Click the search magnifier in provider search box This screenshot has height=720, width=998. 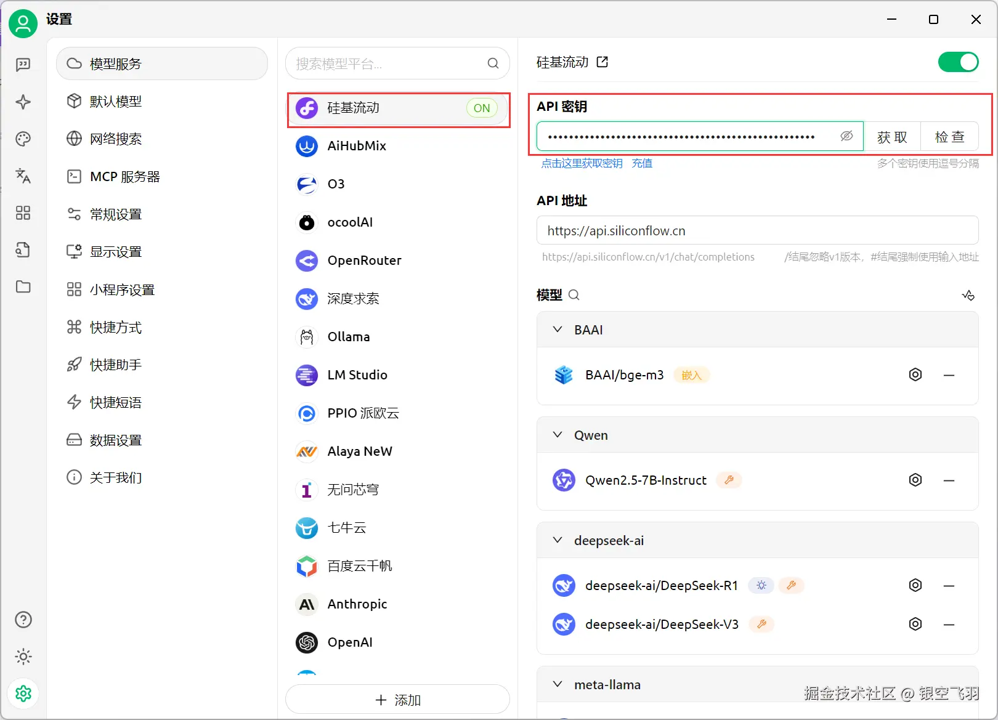[x=493, y=63]
